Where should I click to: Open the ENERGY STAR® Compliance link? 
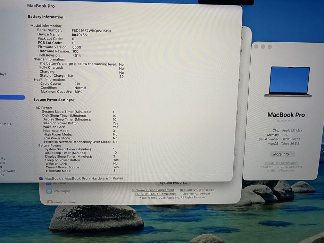pos(156,194)
